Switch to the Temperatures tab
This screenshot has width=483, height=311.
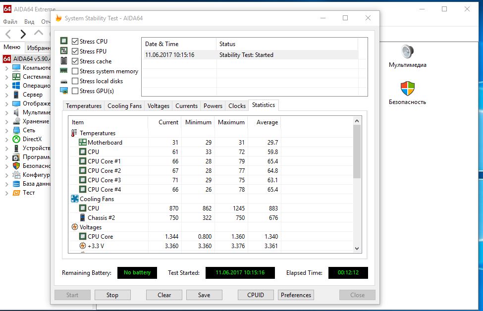[84, 105]
